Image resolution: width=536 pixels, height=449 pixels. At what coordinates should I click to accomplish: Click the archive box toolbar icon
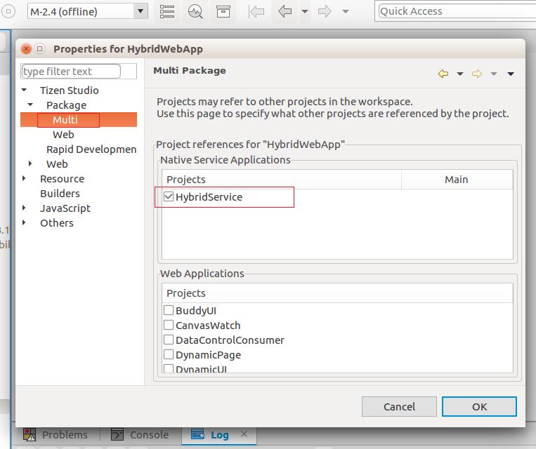[223, 11]
